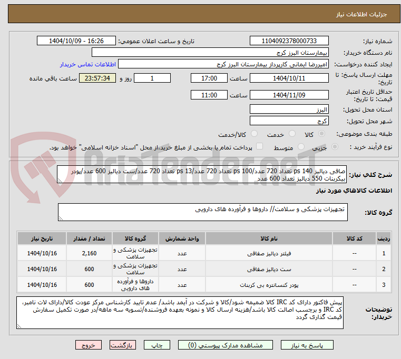Click the نام کالا column header
This screenshot has width=401, height=359.
(269, 238)
